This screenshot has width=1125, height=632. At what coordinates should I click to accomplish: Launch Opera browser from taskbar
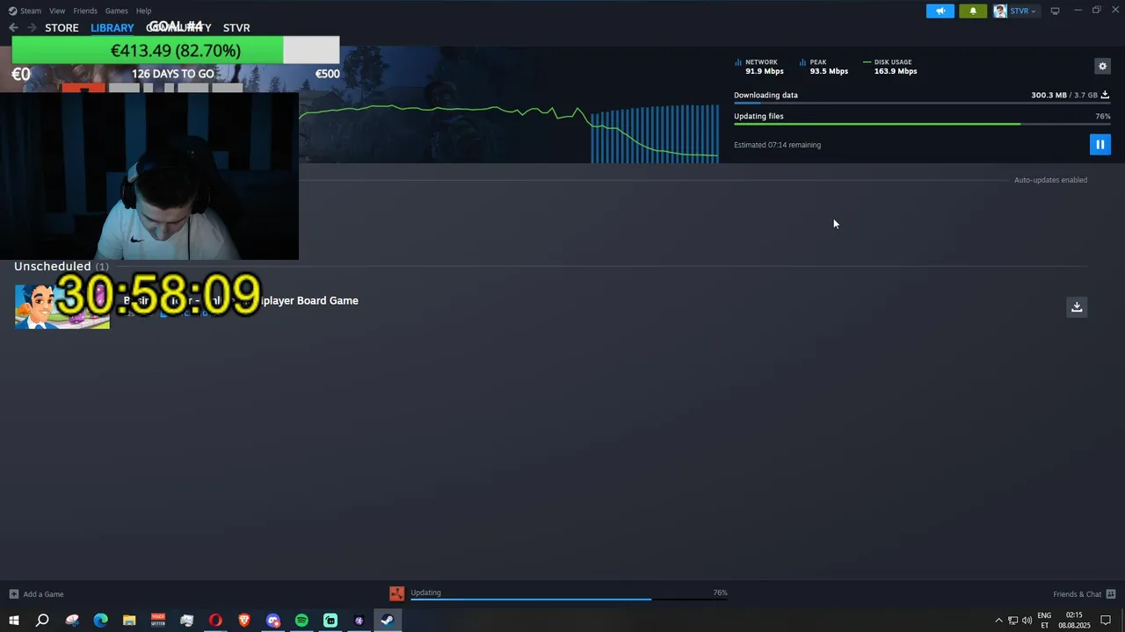pos(215,621)
